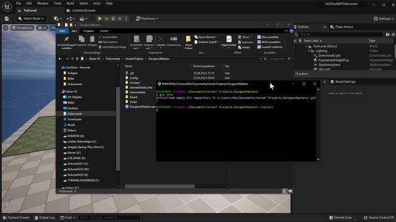This screenshot has width=396, height=222.
Task: Click the Outliner search field
Action: coord(341,35)
